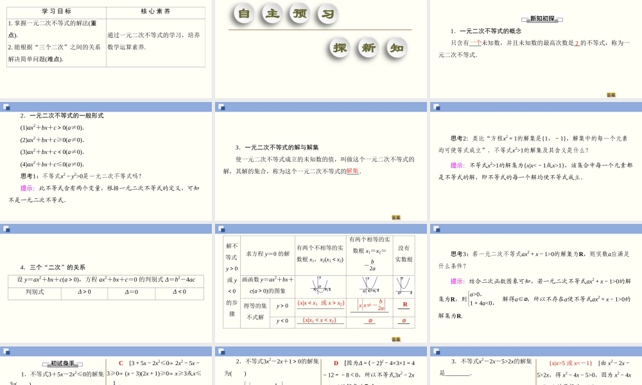Select the 新 circular badge
Viewport: 642px width, 385px height.
(x=367, y=47)
